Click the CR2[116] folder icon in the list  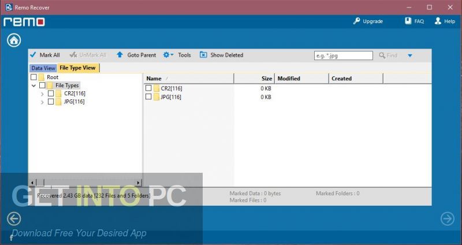click(157, 88)
